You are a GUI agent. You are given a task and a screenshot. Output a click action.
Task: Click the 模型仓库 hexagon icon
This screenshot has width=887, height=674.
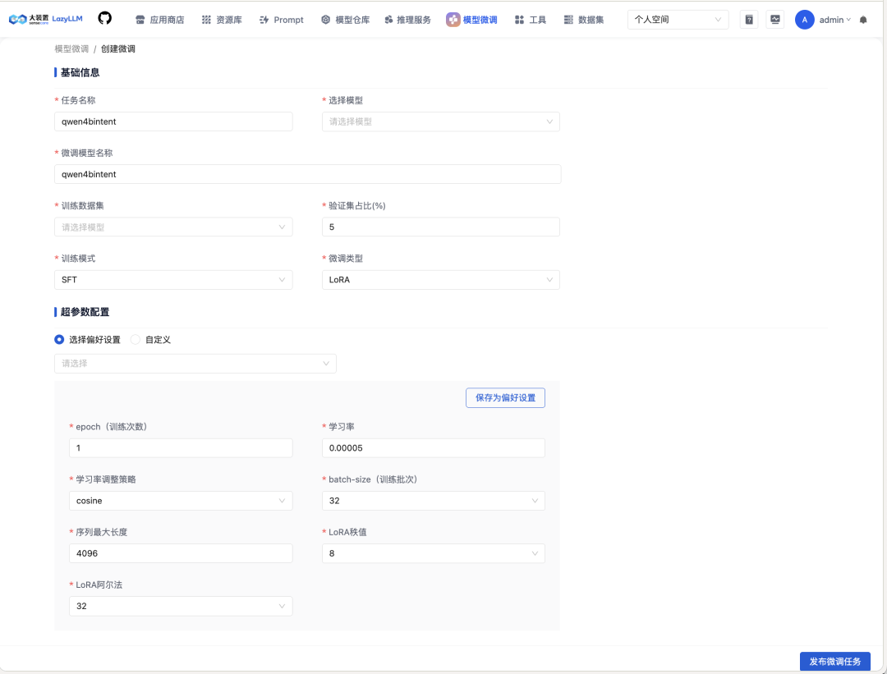[x=326, y=20]
